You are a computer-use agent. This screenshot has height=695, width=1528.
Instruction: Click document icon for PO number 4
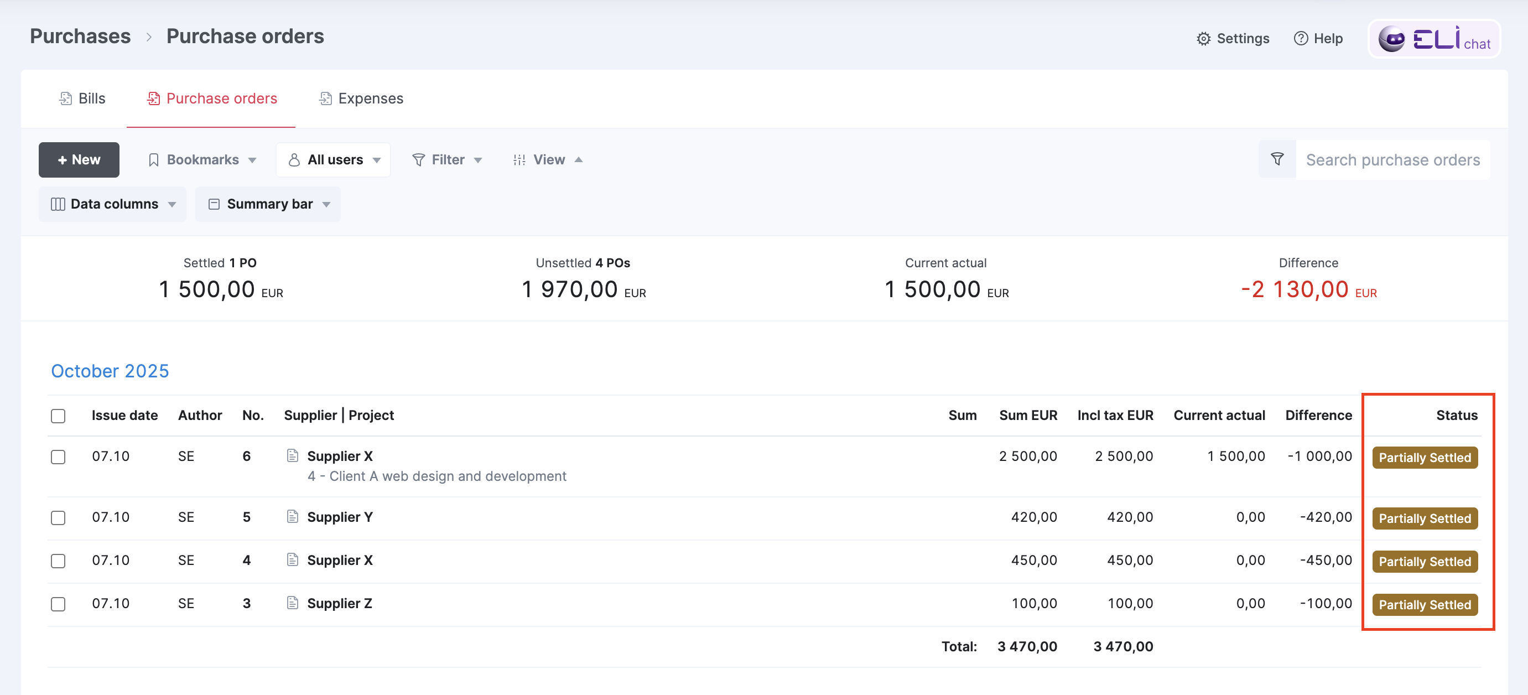coord(293,559)
